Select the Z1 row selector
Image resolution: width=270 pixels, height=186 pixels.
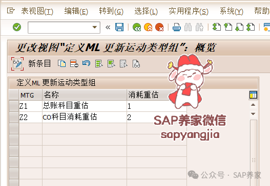(14, 106)
